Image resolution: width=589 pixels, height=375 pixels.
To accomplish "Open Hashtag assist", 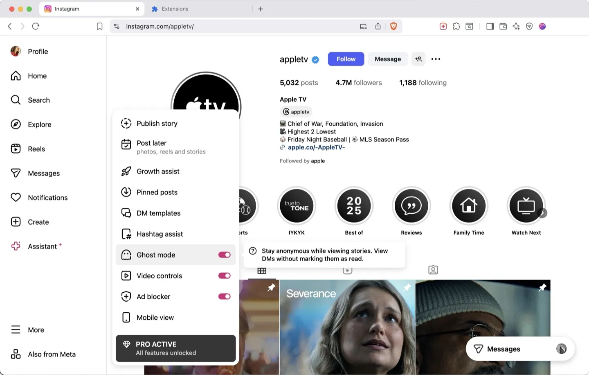I will 160,234.
